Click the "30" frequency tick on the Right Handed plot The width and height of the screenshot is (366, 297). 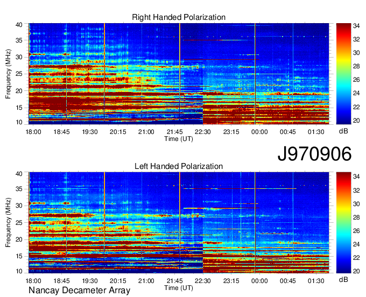point(19,57)
